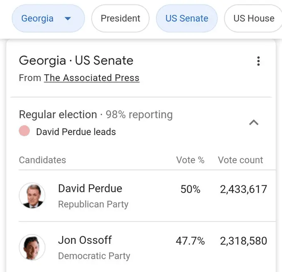
Task: Click the Candidates column header
Action: click(42, 160)
